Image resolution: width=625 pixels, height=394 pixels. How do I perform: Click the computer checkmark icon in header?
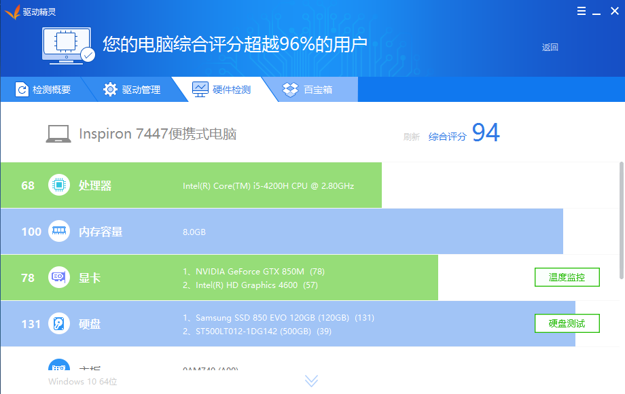point(68,46)
